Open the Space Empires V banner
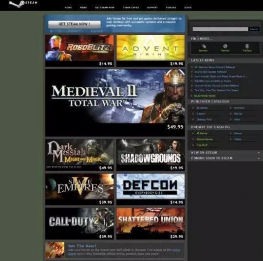263x261 pixels. [79, 189]
